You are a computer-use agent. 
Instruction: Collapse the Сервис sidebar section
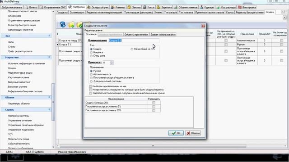(49, 110)
